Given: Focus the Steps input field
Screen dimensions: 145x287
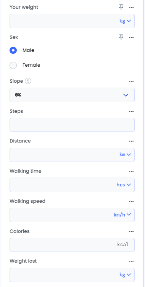Looking at the screenshot, I should 72,125.
